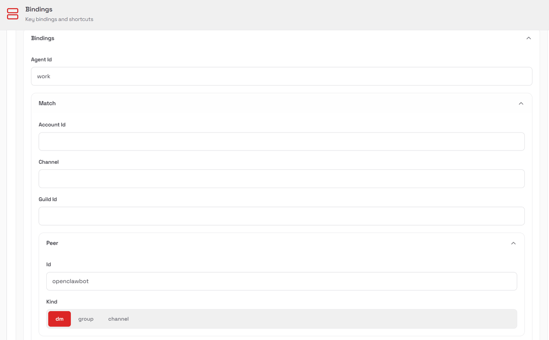Image resolution: width=549 pixels, height=340 pixels.
Task: Click the Guild Id field label
Action: click(48, 200)
